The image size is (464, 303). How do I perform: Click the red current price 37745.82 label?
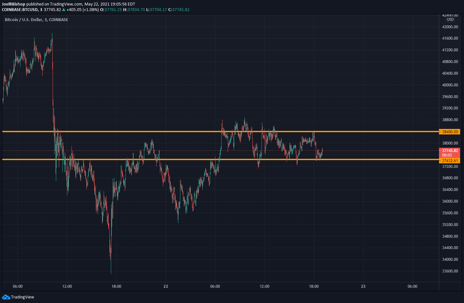click(449, 153)
